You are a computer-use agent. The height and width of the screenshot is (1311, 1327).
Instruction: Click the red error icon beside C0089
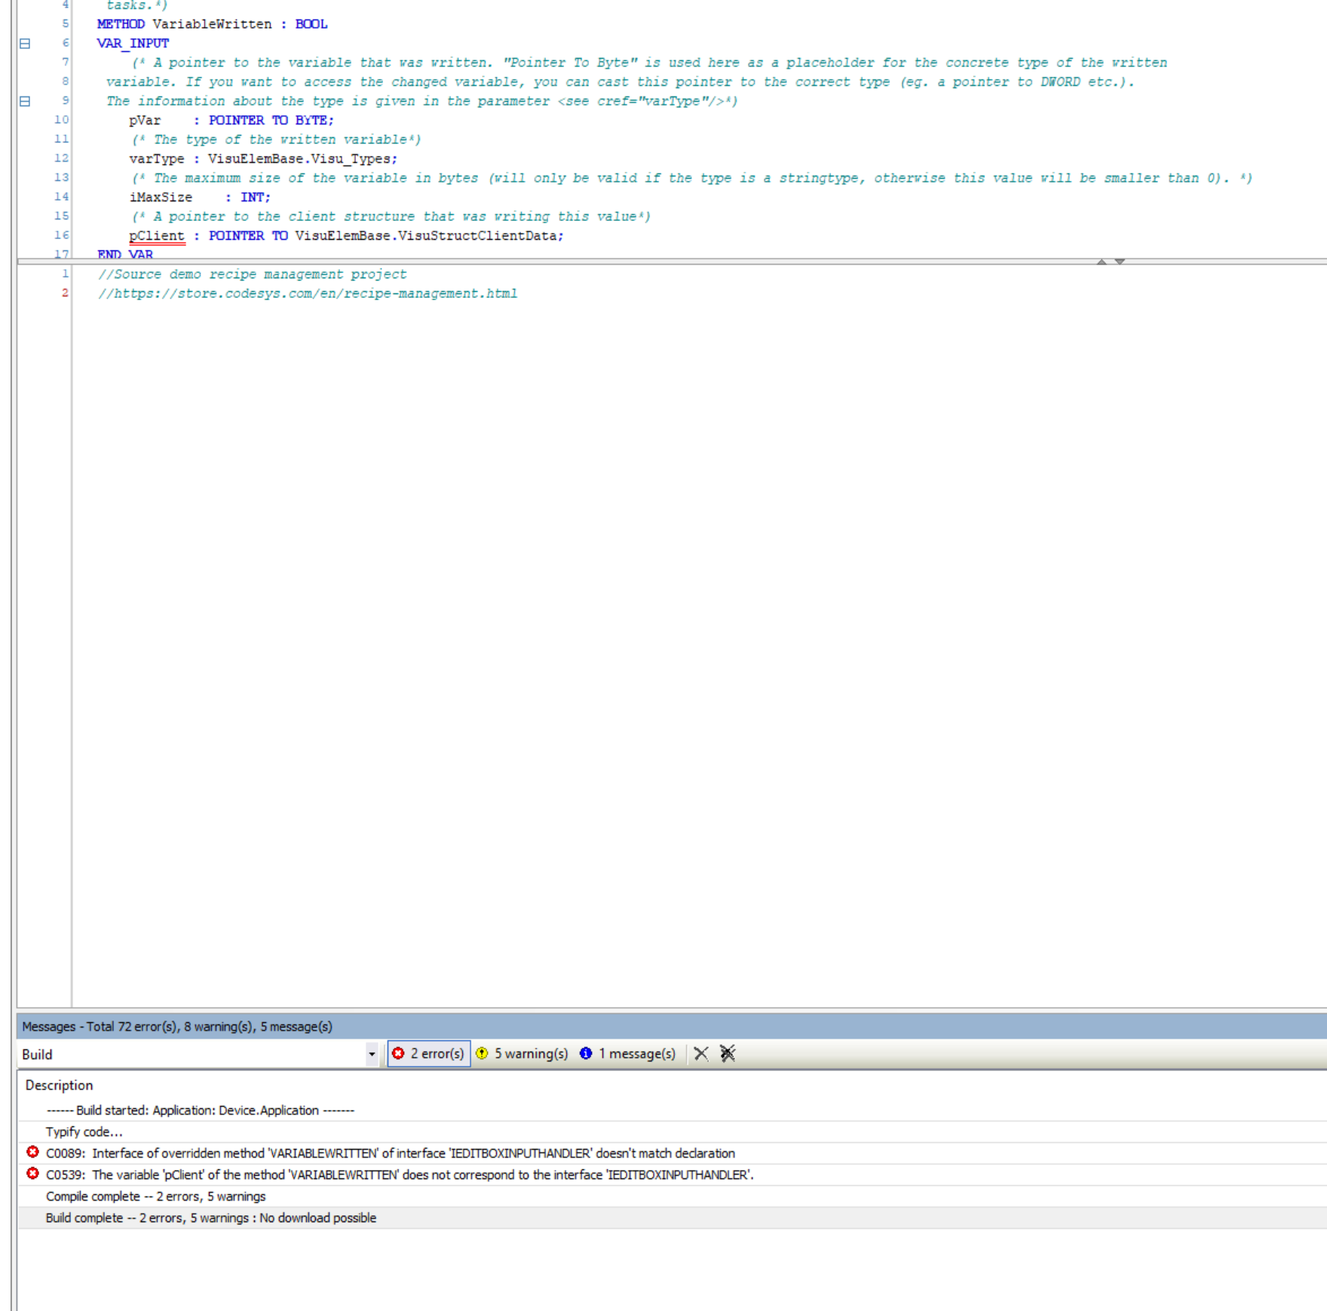coord(32,1152)
